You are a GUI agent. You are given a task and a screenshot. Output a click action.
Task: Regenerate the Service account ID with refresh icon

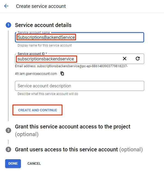pyautogui.click(x=138, y=59)
